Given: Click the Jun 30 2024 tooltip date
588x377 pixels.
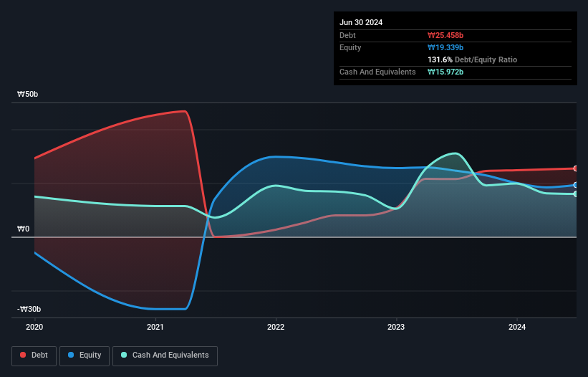Looking at the screenshot, I should tap(361, 22).
